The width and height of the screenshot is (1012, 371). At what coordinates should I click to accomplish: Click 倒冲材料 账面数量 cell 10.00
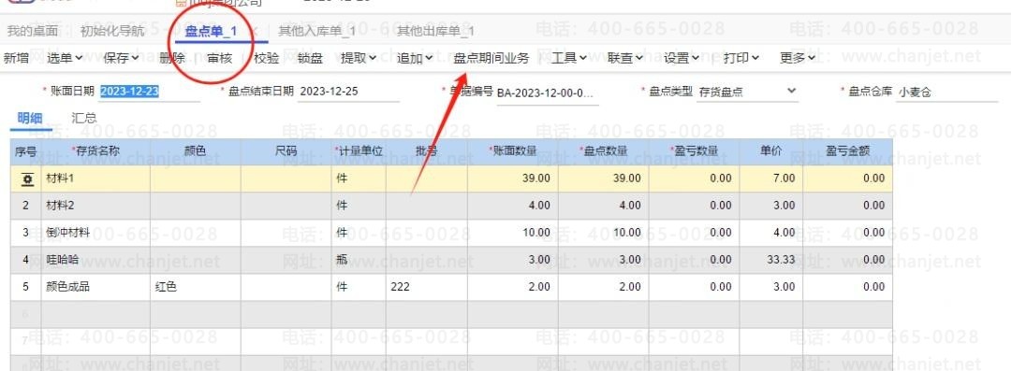(x=513, y=233)
